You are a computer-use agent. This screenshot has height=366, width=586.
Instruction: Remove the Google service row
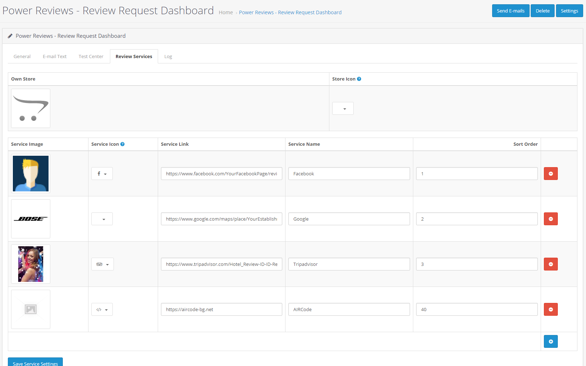(x=551, y=219)
